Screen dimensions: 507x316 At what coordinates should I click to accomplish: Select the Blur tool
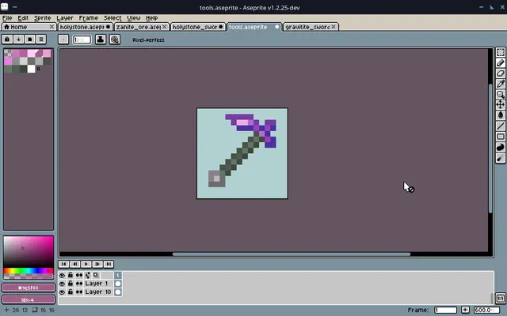(x=501, y=158)
